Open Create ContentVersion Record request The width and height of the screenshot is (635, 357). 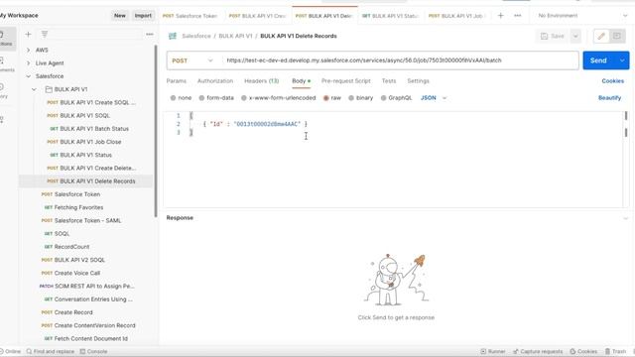pos(88,325)
